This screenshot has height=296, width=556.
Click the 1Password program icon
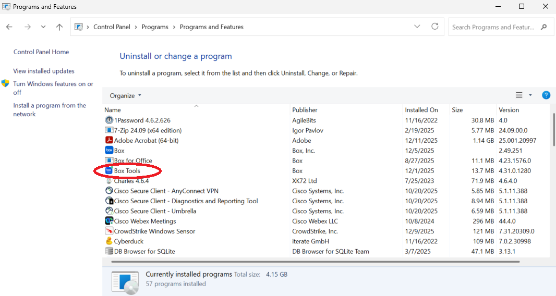109,120
